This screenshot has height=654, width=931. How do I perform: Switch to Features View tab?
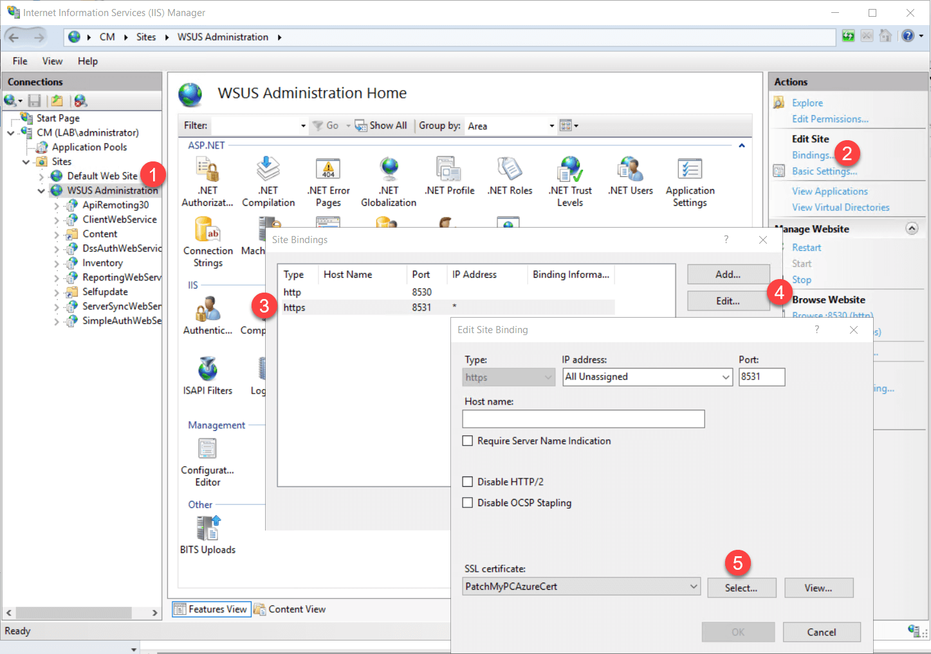[210, 609]
